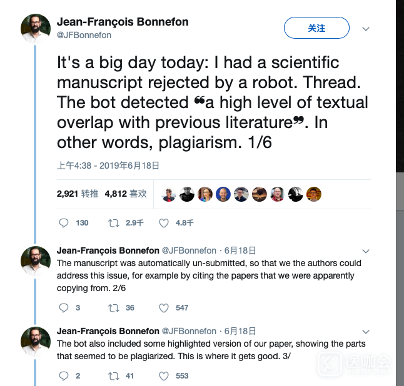
Task: Reply to the main tweet (130 replies)
Action: click(63, 223)
